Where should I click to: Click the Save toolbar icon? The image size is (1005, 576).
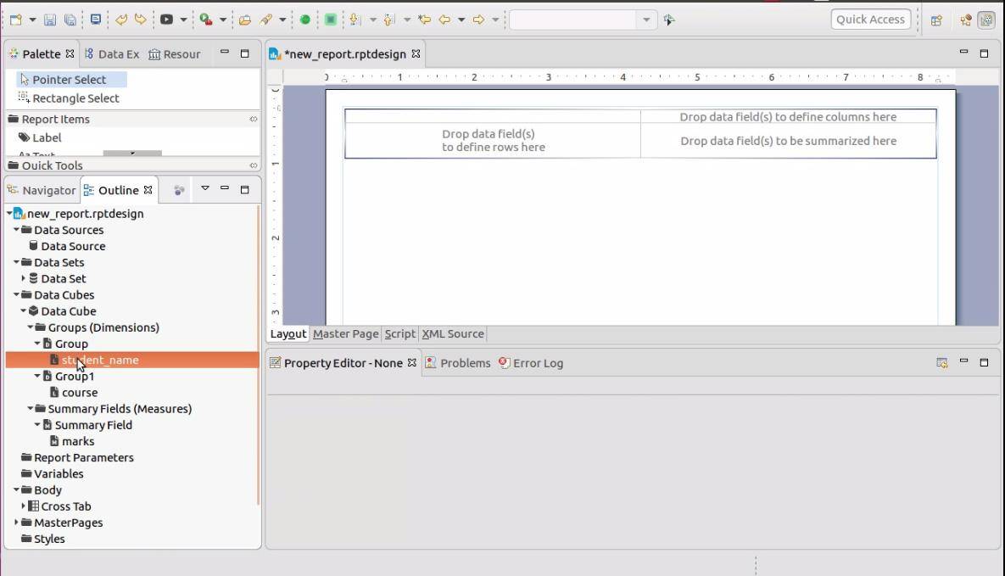click(x=51, y=19)
